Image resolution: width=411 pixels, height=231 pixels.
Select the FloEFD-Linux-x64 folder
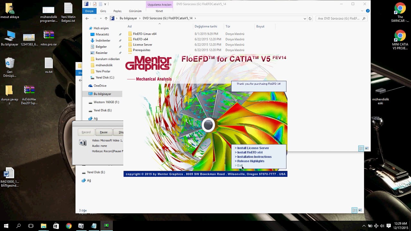pyautogui.click(x=144, y=34)
